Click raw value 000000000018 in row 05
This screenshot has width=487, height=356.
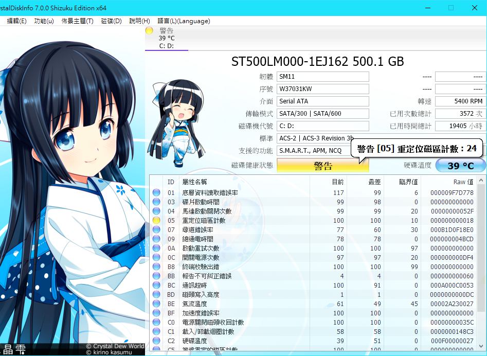[452, 221]
